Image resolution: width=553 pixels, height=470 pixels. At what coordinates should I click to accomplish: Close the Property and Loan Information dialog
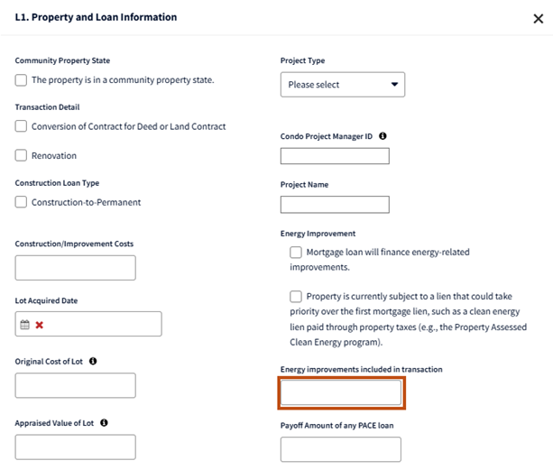coord(539,18)
